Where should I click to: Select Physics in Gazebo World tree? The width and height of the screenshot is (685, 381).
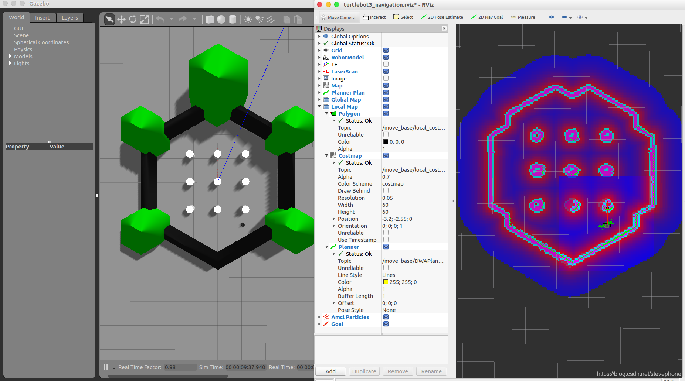coord(23,49)
